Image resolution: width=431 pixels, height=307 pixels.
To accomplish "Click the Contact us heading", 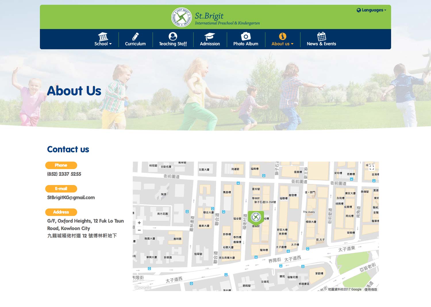I will (x=68, y=149).
